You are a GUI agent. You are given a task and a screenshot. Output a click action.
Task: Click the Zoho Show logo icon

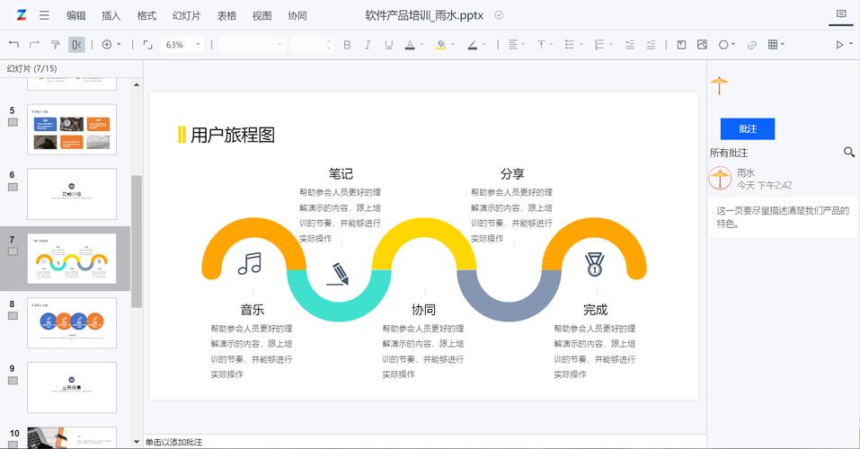pyautogui.click(x=21, y=15)
